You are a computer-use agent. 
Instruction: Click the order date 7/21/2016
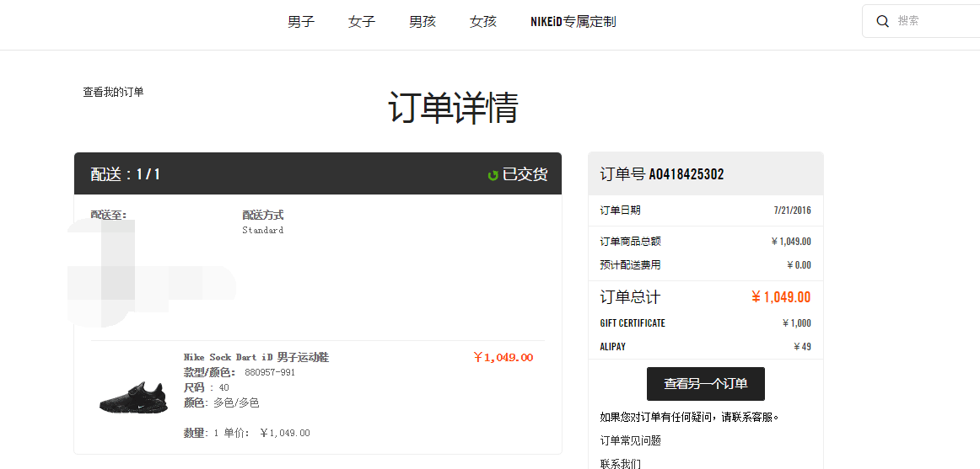(x=793, y=211)
